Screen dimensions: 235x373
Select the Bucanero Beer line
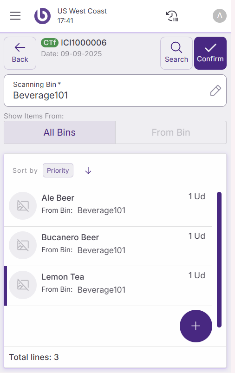coord(108,246)
